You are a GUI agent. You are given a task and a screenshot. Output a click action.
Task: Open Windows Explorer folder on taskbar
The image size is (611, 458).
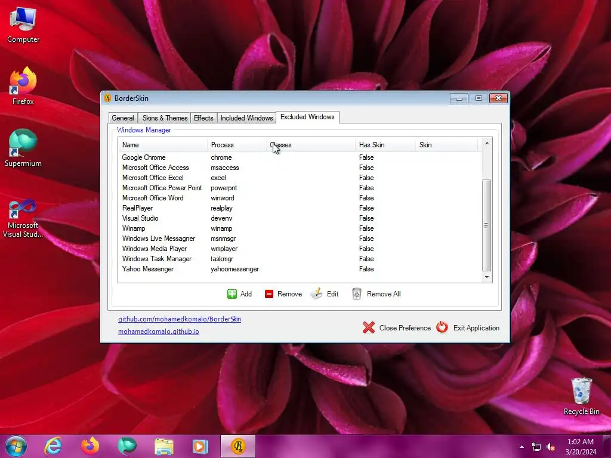[164, 446]
